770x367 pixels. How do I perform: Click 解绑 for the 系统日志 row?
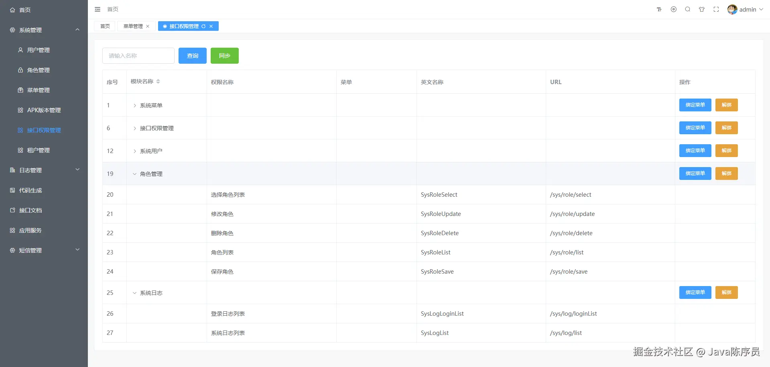coord(727,292)
